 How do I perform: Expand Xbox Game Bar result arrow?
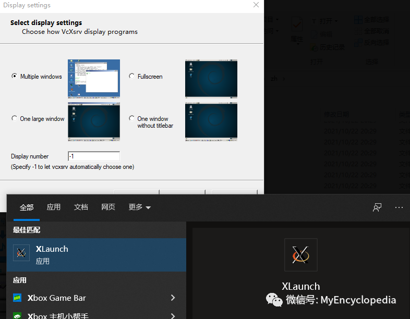click(x=173, y=298)
